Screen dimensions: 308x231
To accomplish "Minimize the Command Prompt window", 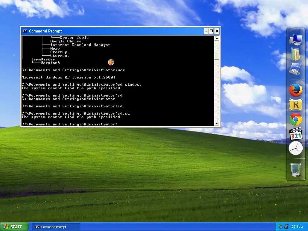I will click(x=206, y=31).
